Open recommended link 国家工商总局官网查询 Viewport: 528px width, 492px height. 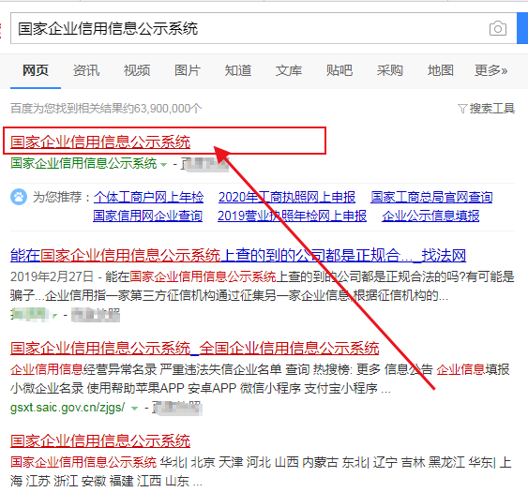(x=431, y=197)
